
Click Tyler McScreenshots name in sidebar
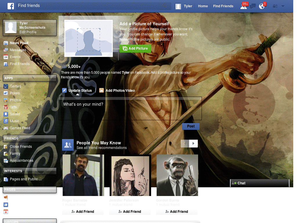point(32,26)
